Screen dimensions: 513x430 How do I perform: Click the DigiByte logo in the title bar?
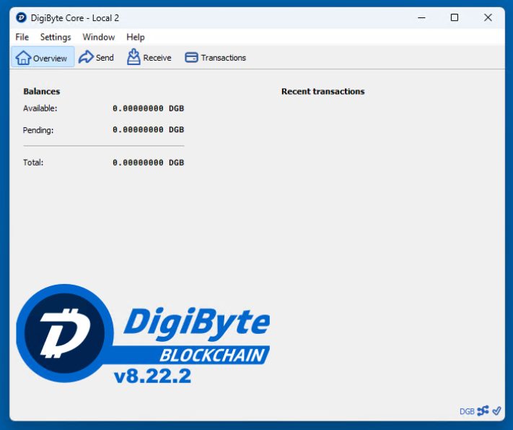21,17
